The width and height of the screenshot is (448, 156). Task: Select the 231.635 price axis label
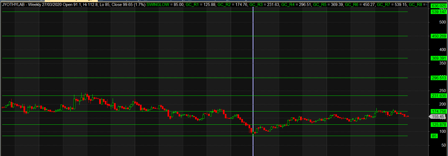tap(439, 96)
